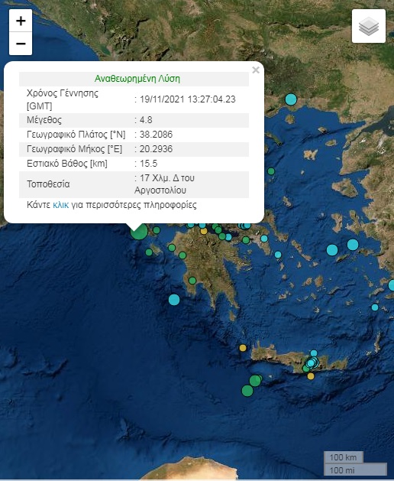Viewport: 394px width, 481px height.
Task: Click the latitude value 38.2086
Action: [156, 135]
